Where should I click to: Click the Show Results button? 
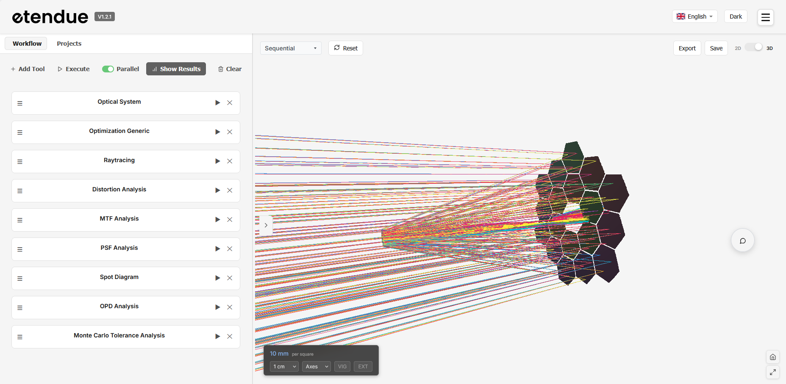[176, 69]
